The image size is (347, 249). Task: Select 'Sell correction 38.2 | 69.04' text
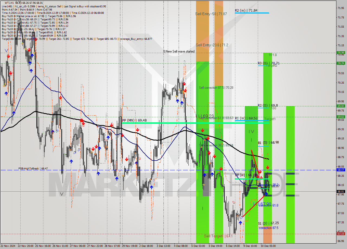tap(216, 145)
